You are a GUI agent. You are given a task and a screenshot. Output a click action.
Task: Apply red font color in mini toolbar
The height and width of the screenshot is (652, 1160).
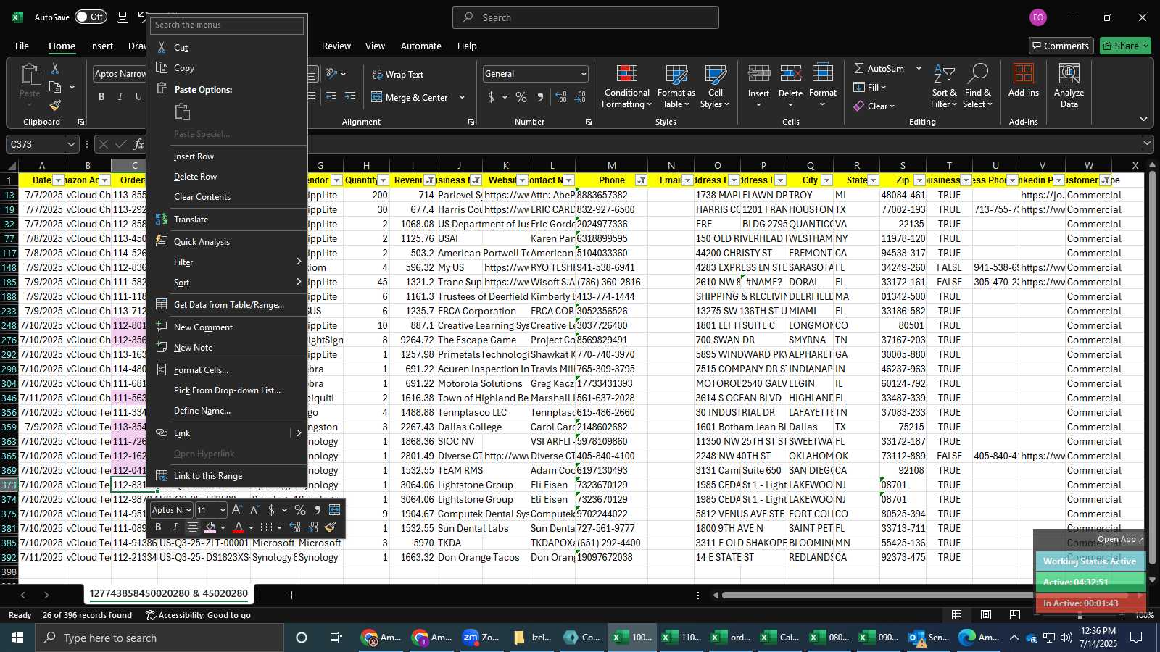[239, 527]
